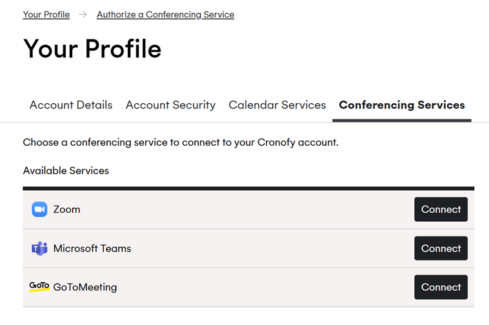
Task: Click the Available Services heading
Action: (x=66, y=171)
